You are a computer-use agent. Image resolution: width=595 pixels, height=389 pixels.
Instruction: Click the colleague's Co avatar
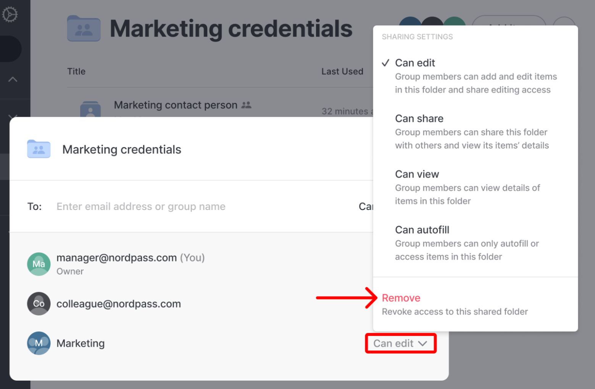coord(39,303)
